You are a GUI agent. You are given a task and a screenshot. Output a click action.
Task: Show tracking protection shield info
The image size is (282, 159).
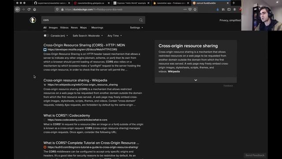click(57, 9)
